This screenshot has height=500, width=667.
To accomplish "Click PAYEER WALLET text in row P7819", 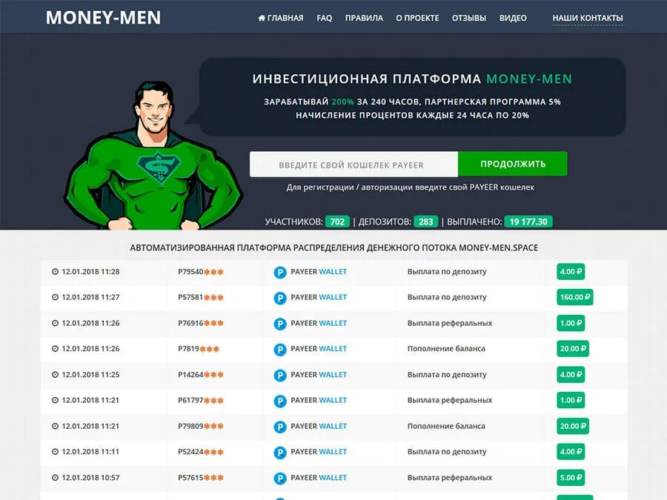I will click(x=319, y=349).
